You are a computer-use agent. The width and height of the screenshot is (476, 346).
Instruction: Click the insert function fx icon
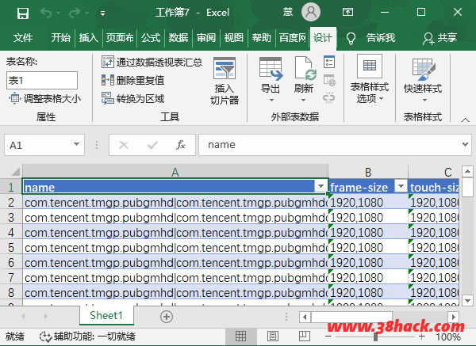pyautogui.click(x=181, y=145)
